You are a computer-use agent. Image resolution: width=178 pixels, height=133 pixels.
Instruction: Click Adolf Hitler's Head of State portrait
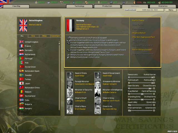70,76
